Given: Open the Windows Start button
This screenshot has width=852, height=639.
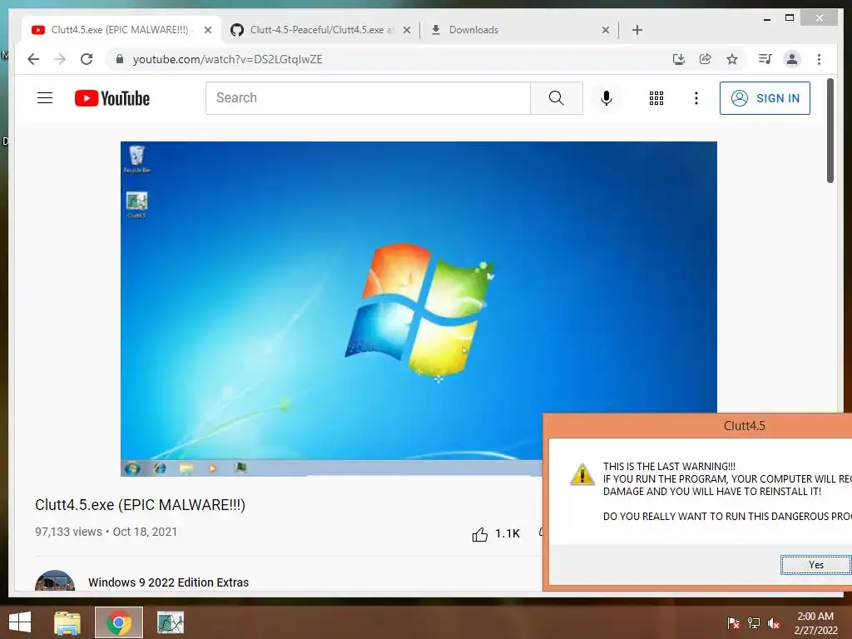Looking at the screenshot, I should pos(20,622).
